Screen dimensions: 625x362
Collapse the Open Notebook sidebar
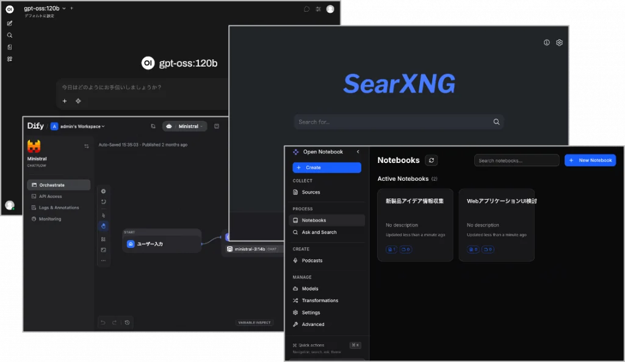coord(358,151)
